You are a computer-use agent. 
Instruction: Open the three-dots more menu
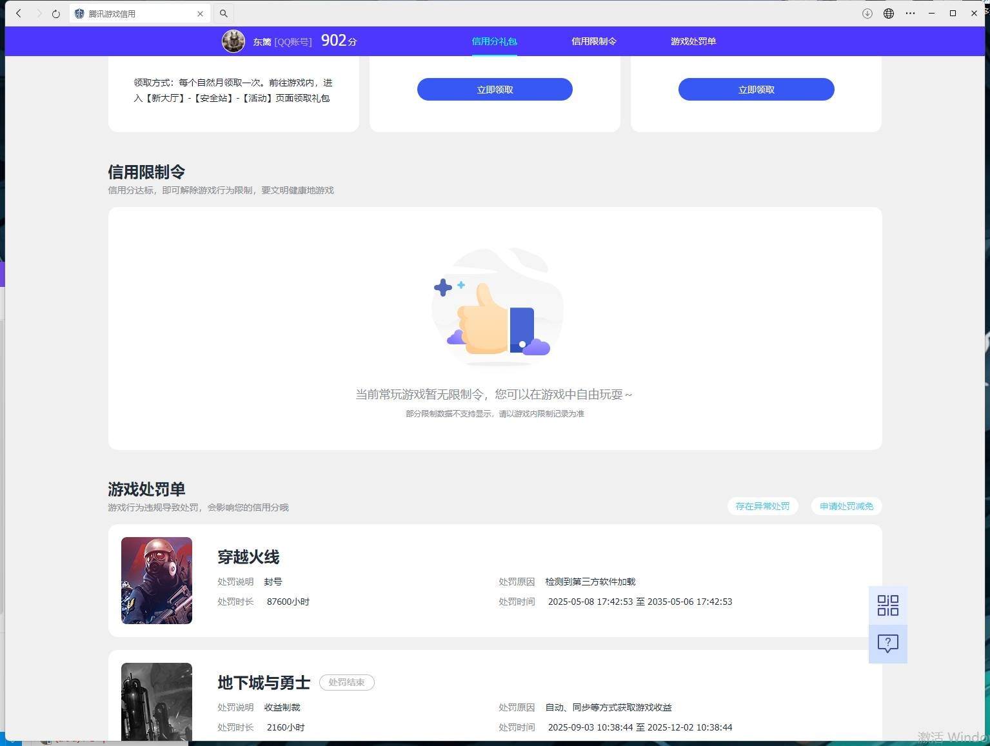(x=910, y=14)
